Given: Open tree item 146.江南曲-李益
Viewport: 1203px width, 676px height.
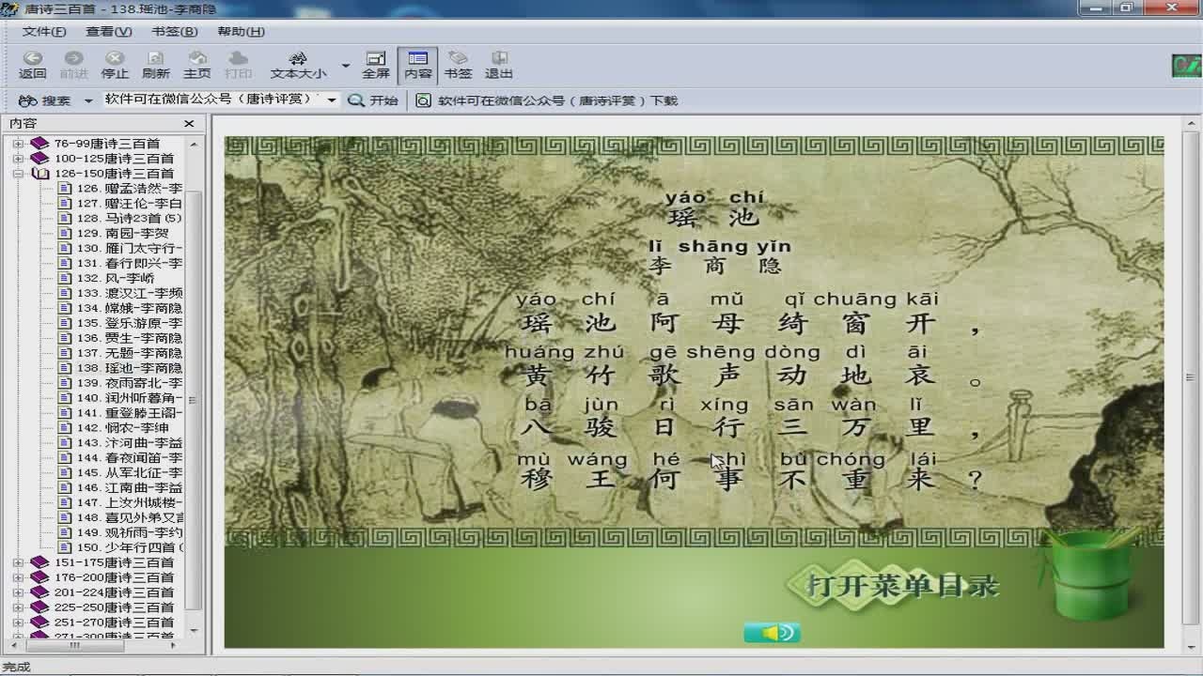Looking at the screenshot, I should pyautogui.click(x=130, y=488).
